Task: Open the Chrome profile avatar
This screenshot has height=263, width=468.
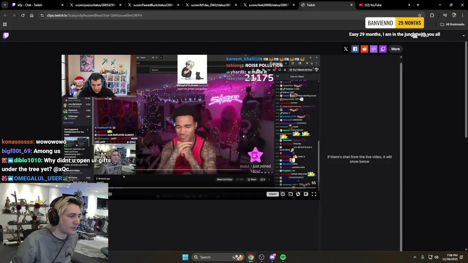Action: click(454, 15)
